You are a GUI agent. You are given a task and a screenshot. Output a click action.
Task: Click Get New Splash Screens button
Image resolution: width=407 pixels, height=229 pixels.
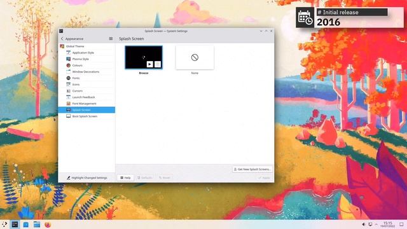[252, 169]
